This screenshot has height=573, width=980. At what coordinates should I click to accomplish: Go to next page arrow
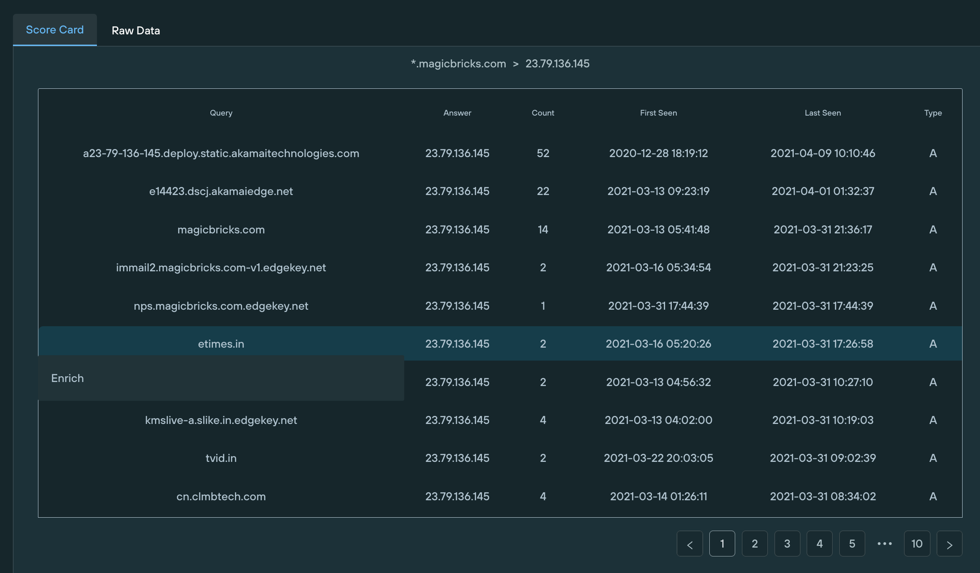point(949,544)
